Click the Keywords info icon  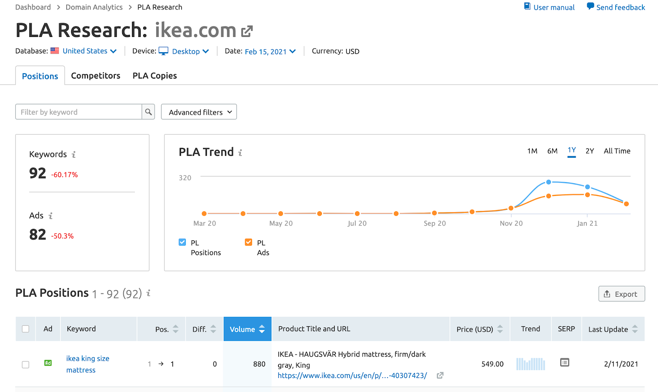[x=74, y=154]
